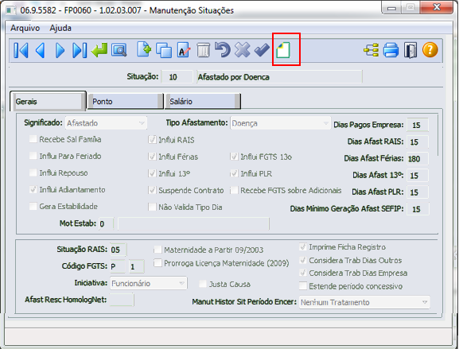Toggle Influi Férias checkbox

click(152, 157)
